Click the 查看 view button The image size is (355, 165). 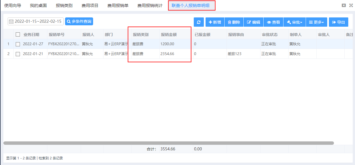273,22
